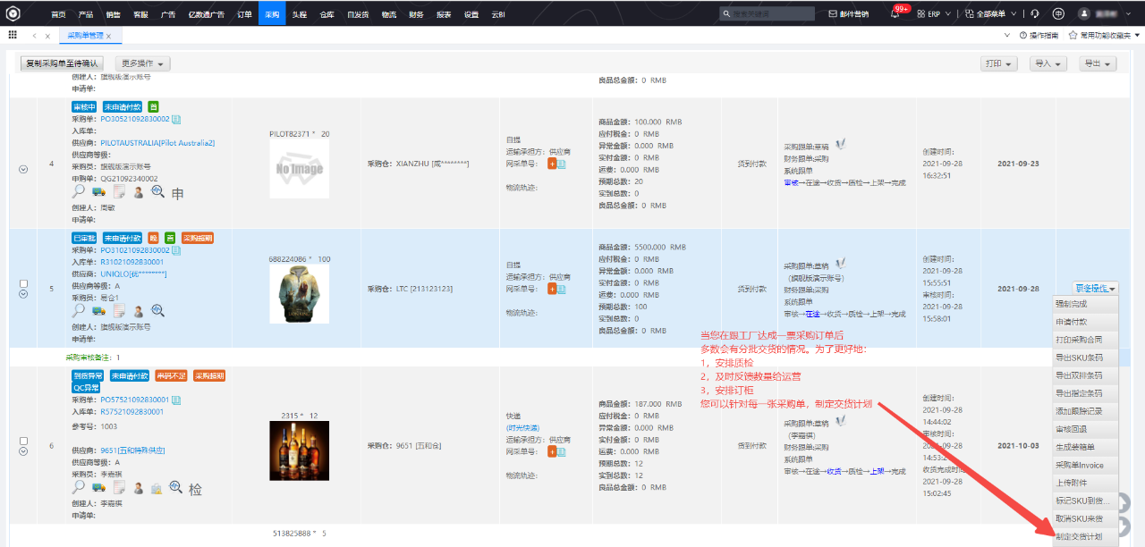Viewport: 1145px width, 547px height.
Task: Open the 导出 dropdown button
Action: 1098,63
